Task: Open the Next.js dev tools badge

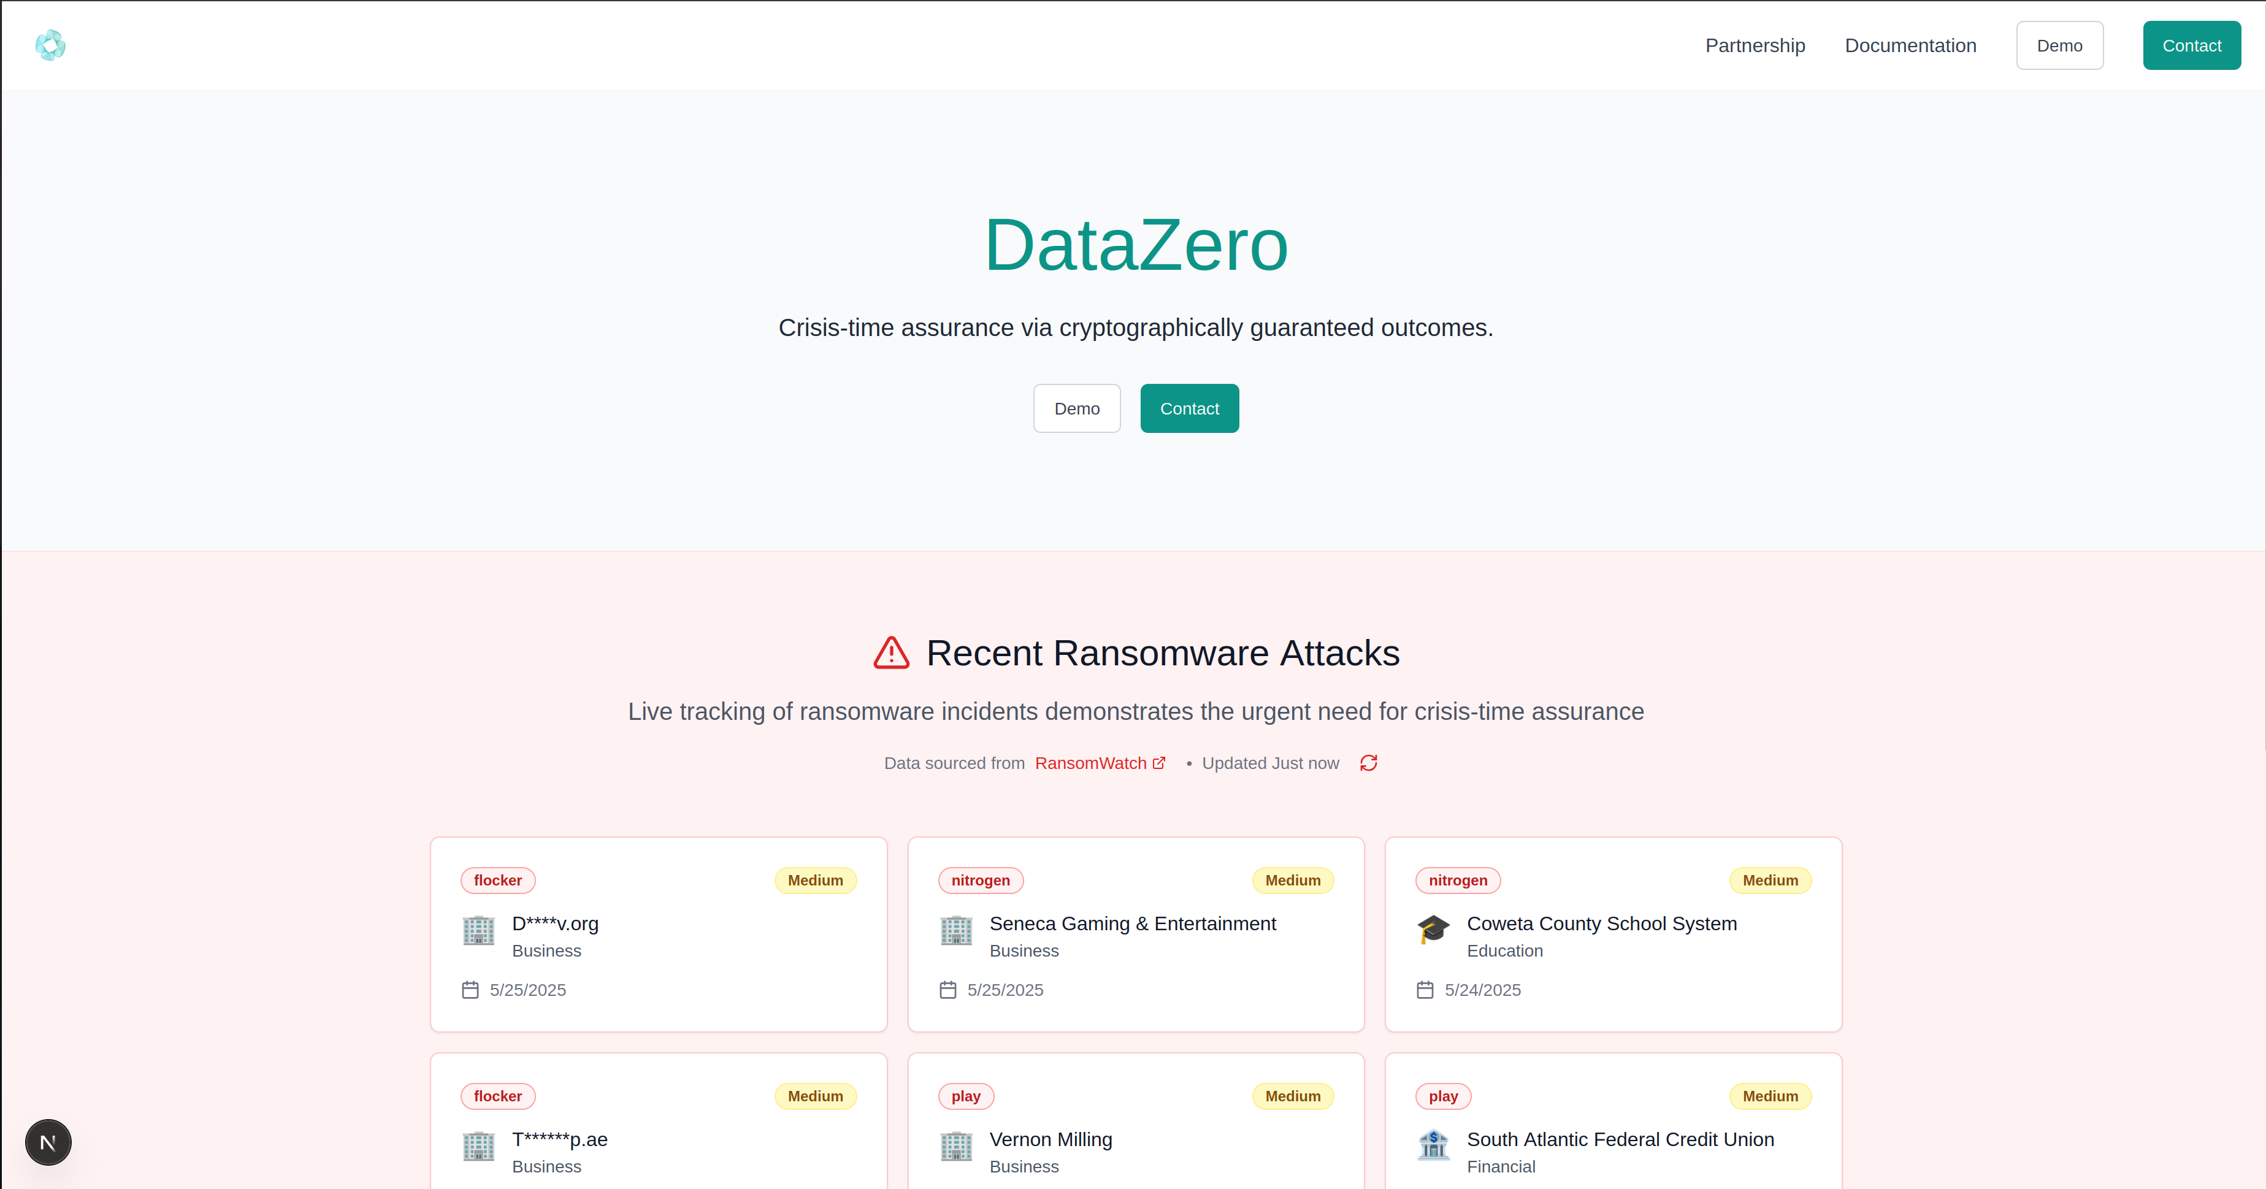Action: point(48,1142)
